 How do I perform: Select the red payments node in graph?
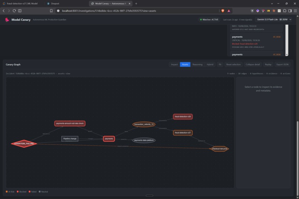[109, 139]
